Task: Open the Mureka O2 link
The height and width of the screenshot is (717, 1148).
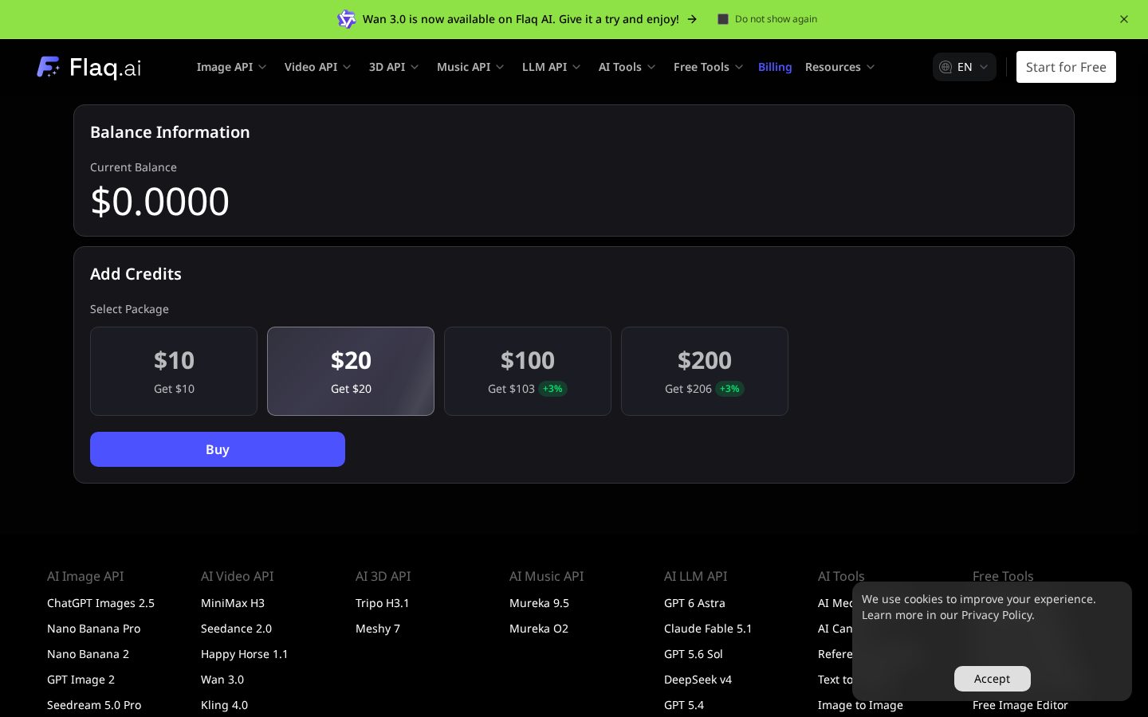Action: 539,629
